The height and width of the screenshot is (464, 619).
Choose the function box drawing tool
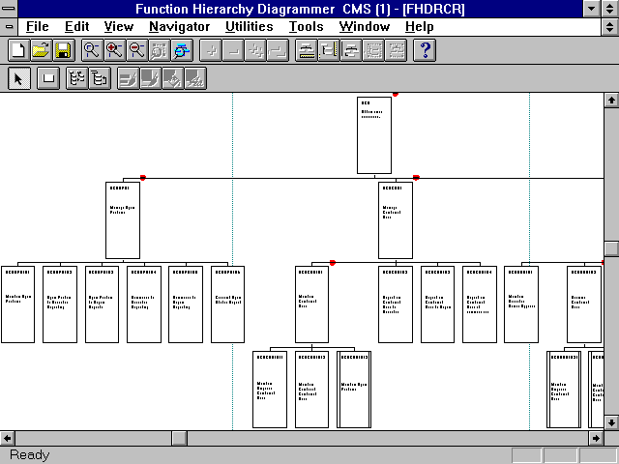point(47,79)
